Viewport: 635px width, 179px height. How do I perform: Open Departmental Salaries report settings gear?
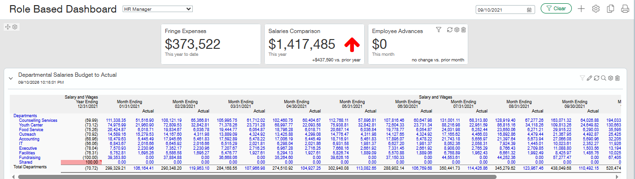611,78
